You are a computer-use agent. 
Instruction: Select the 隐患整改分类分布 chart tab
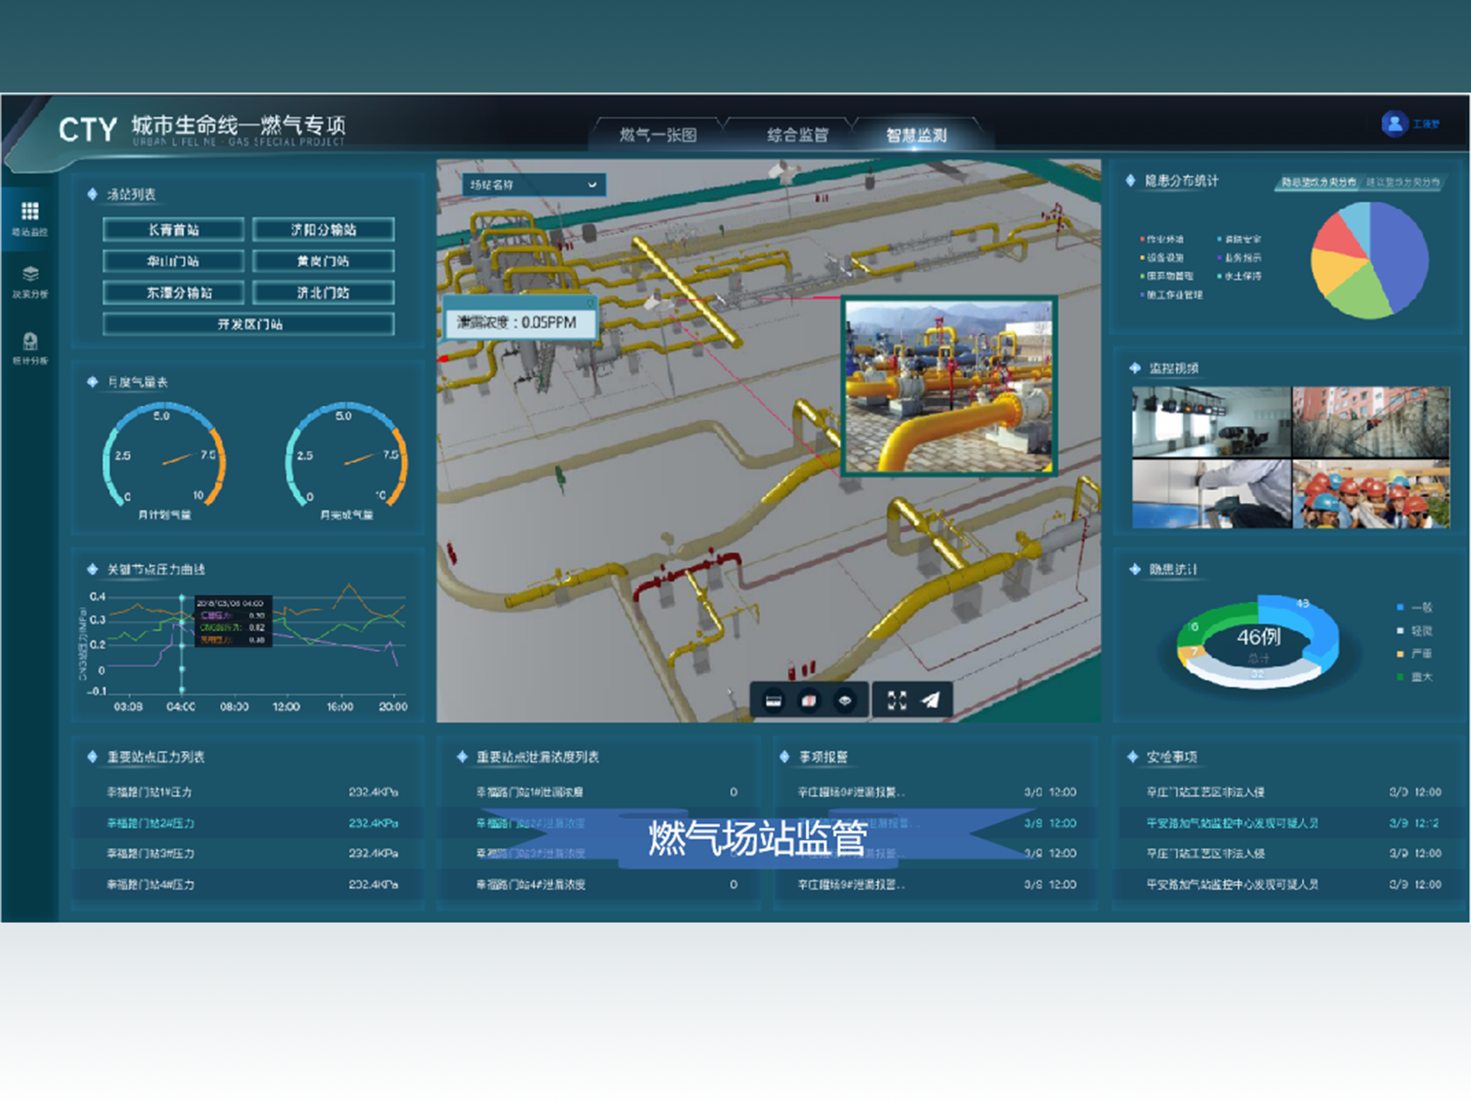[x=1318, y=182]
